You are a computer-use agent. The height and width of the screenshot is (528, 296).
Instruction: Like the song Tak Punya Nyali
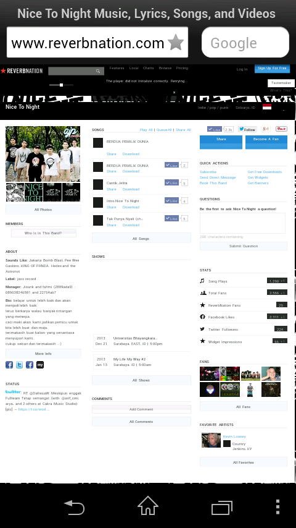point(171,218)
